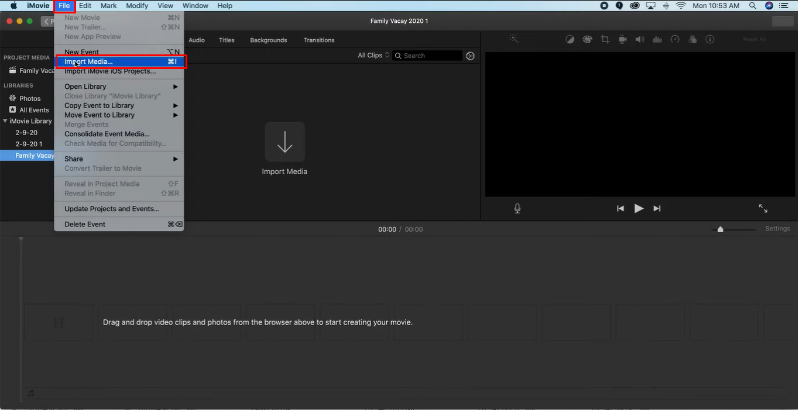Open the Window menu
The image size is (799, 410).
coord(195,5)
